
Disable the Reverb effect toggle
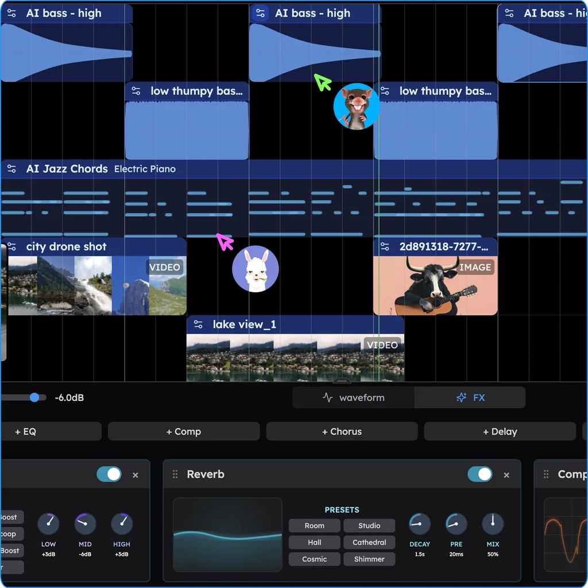tap(479, 474)
